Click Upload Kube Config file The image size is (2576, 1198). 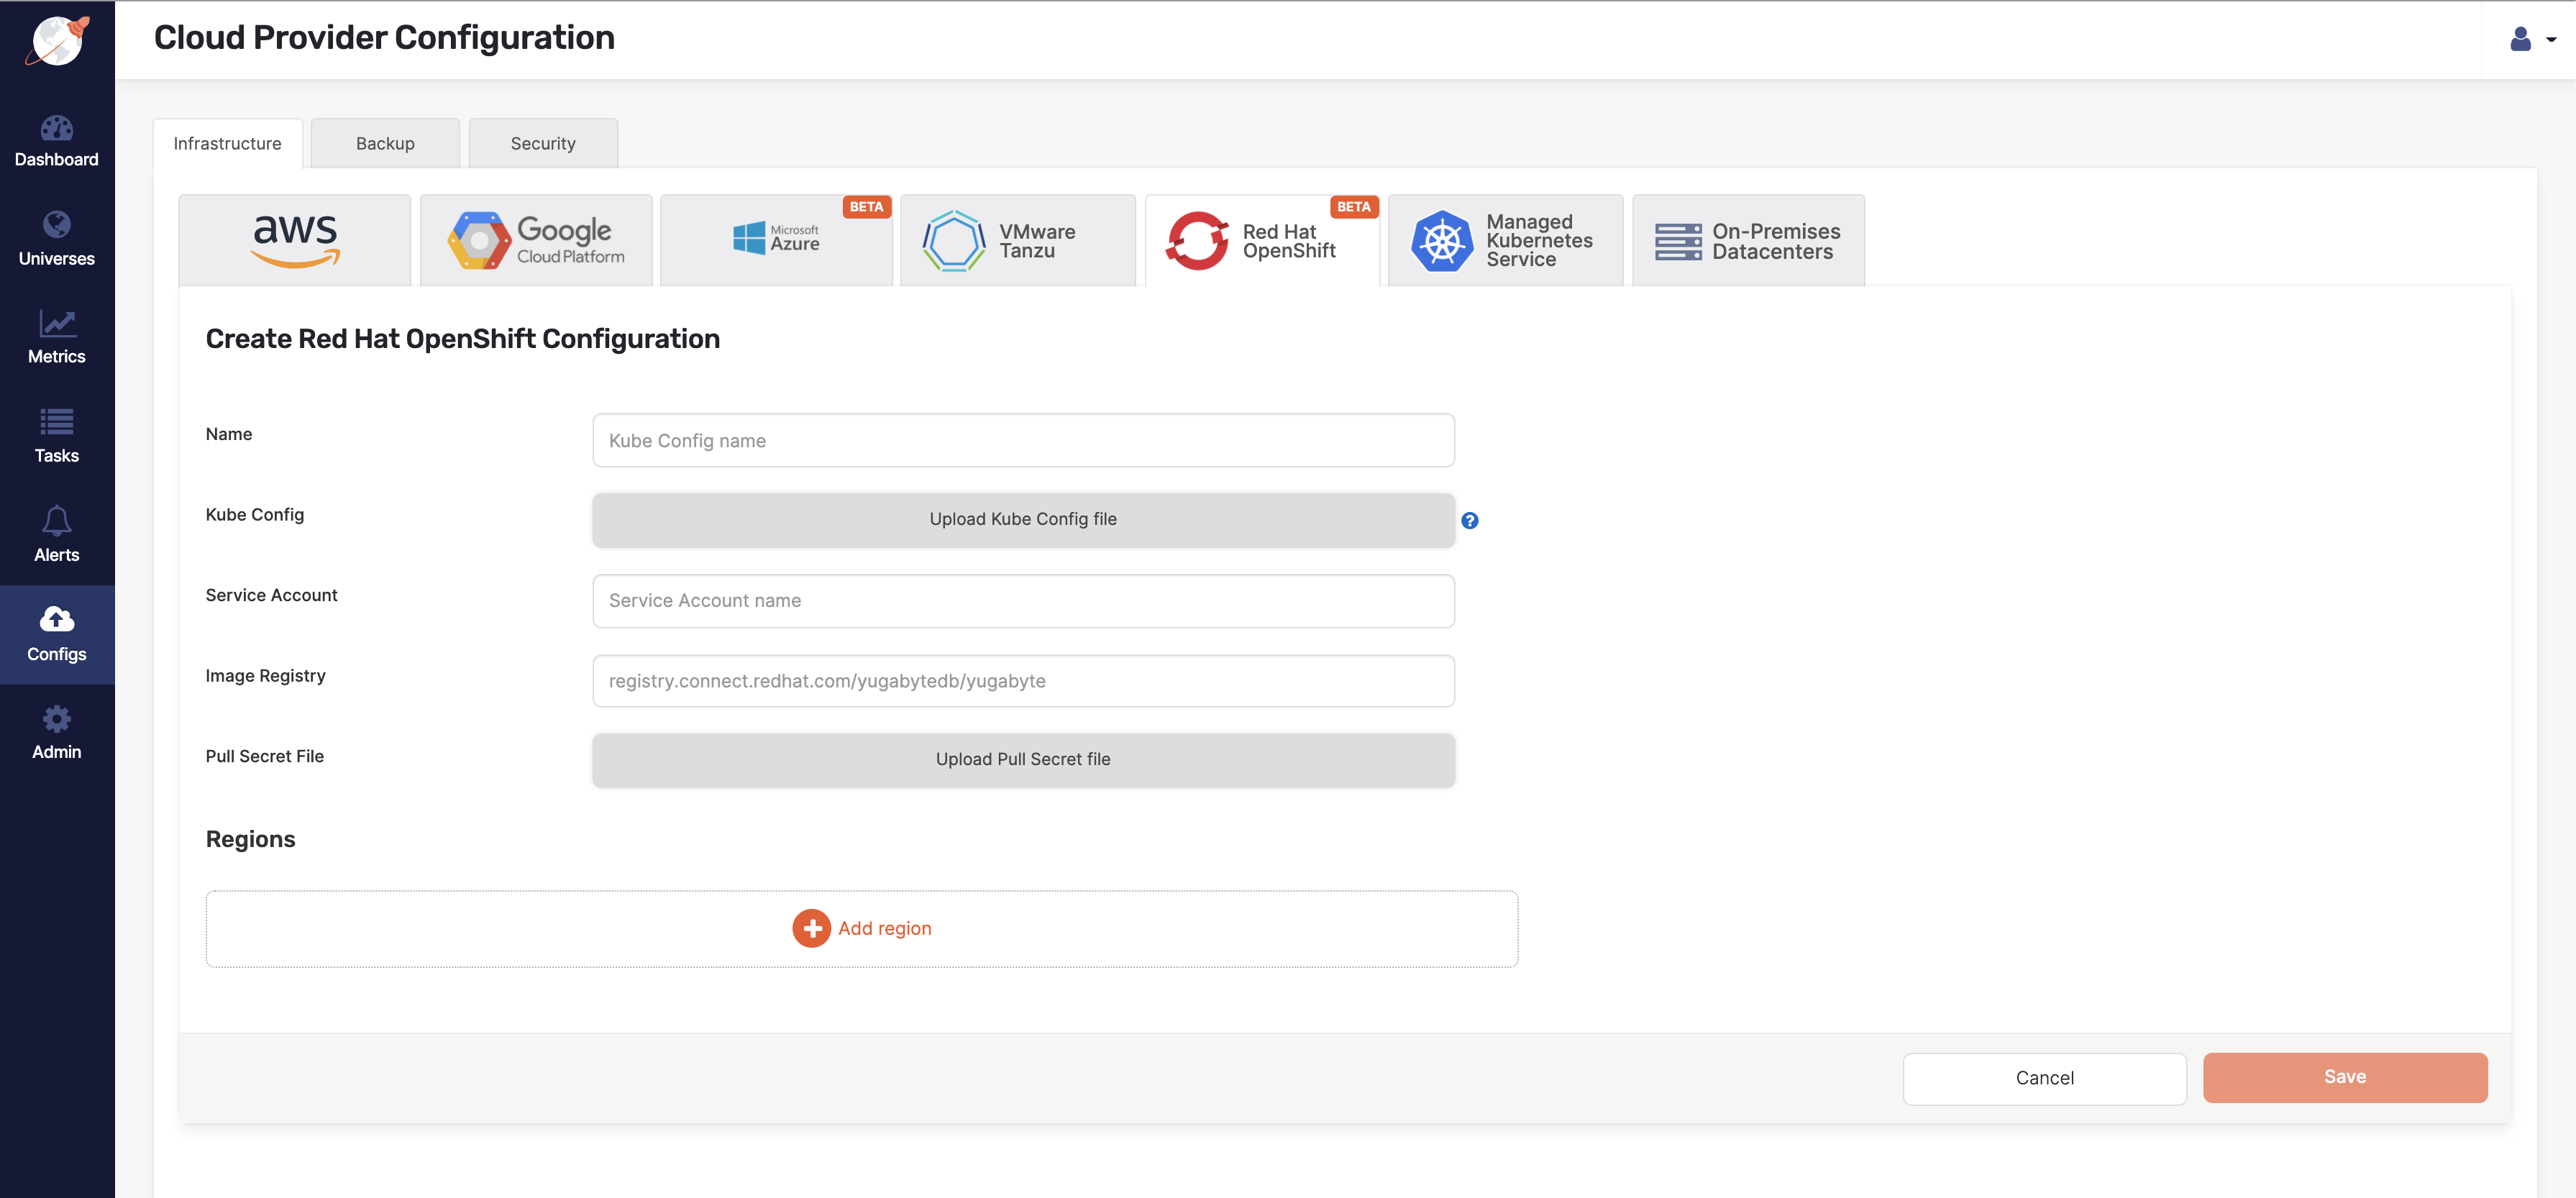tap(1022, 519)
